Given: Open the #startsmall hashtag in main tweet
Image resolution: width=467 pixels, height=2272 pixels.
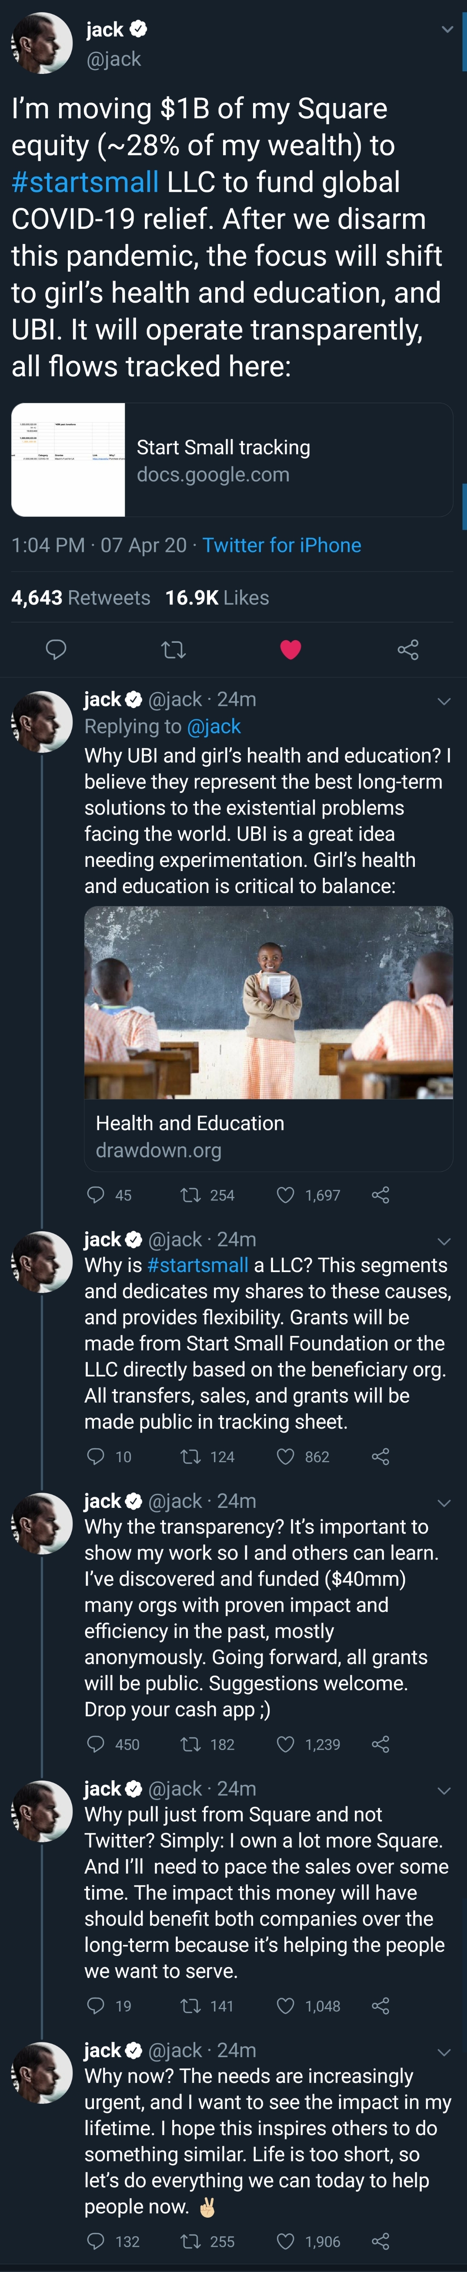Looking at the screenshot, I should click(85, 183).
